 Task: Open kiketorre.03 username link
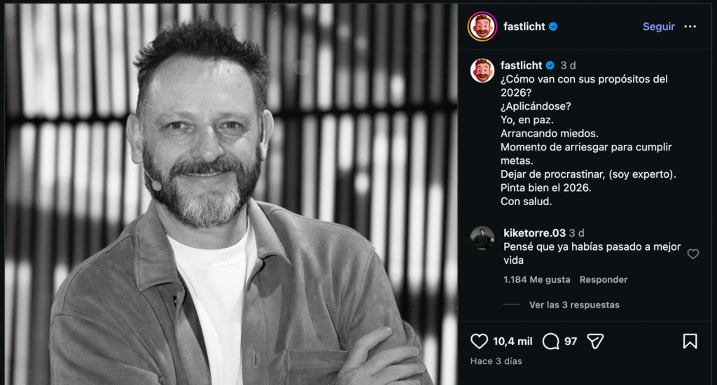coord(534,233)
